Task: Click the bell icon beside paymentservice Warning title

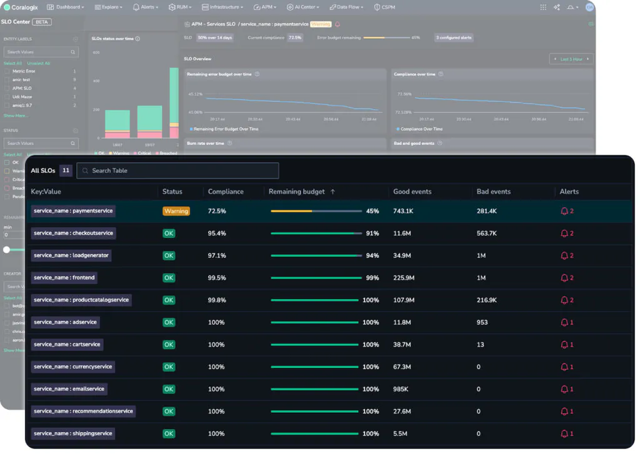Action: point(337,24)
